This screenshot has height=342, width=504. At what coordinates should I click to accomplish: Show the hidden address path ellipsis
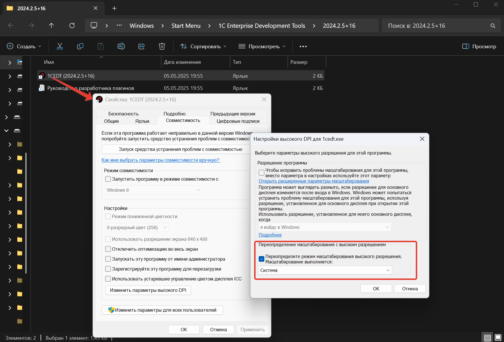pos(119,26)
